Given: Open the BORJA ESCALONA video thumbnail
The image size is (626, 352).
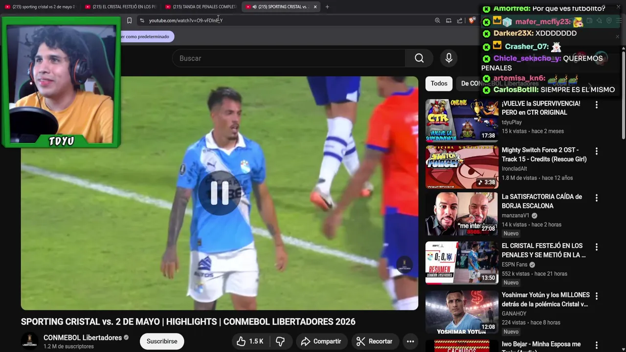Looking at the screenshot, I should (462, 214).
